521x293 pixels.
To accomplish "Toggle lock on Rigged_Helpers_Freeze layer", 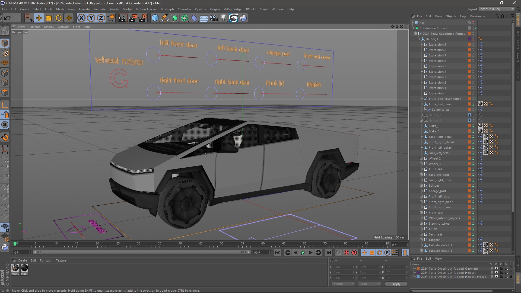I will 511,277.
